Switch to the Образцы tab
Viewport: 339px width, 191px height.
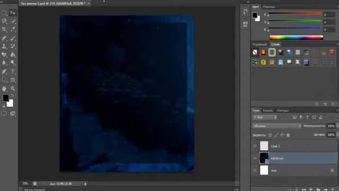pos(269,7)
